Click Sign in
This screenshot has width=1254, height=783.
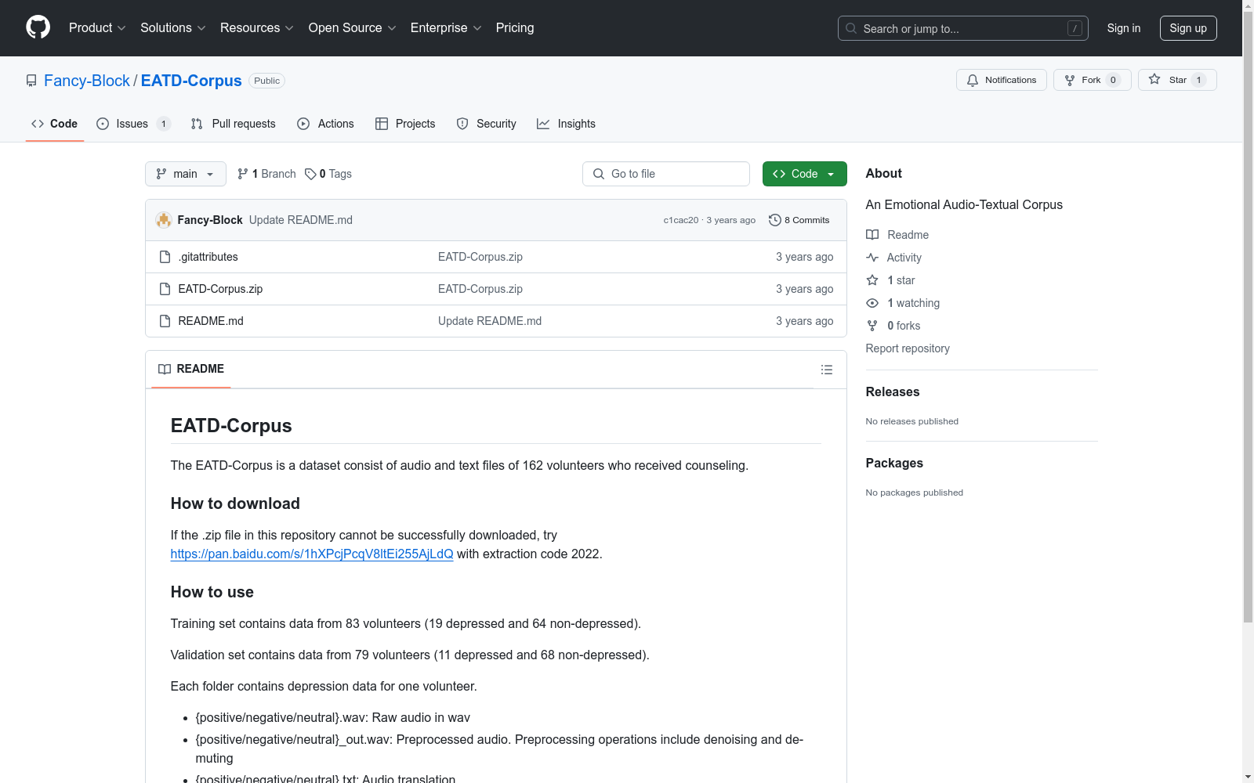pyautogui.click(x=1123, y=28)
